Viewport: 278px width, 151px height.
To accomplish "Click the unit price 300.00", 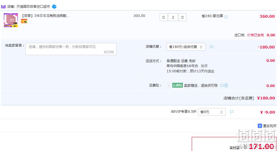I will 139,16.
